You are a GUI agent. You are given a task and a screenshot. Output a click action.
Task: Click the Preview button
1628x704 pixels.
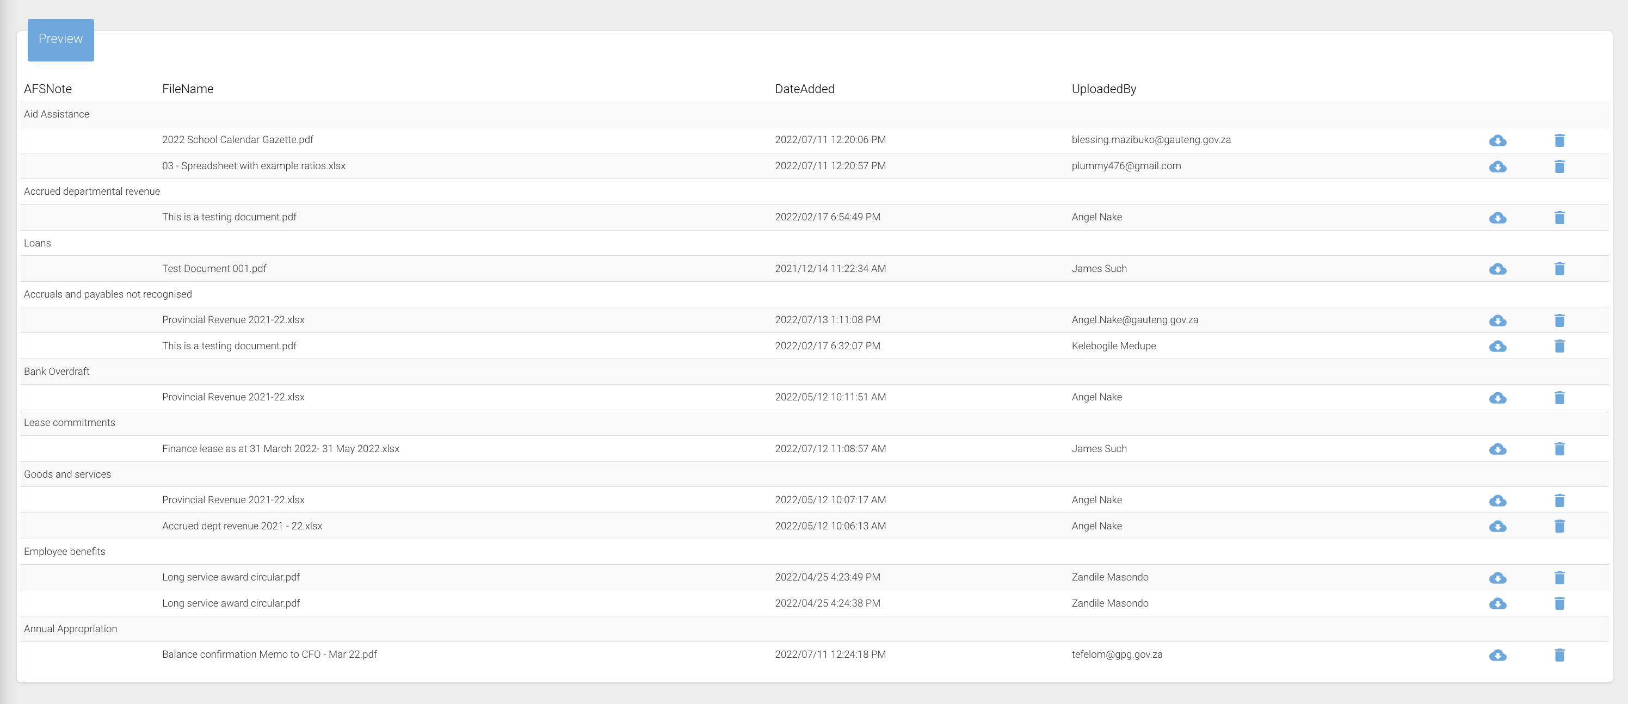pos(61,40)
